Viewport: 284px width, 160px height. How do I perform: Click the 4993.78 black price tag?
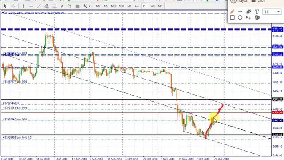(x=277, y=99)
